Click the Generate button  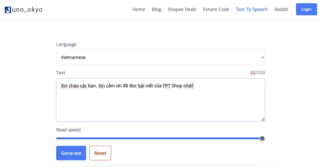tap(71, 153)
